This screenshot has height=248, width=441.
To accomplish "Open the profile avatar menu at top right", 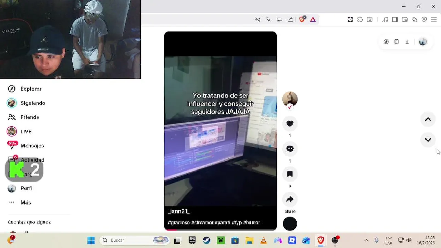I will (423, 42).
